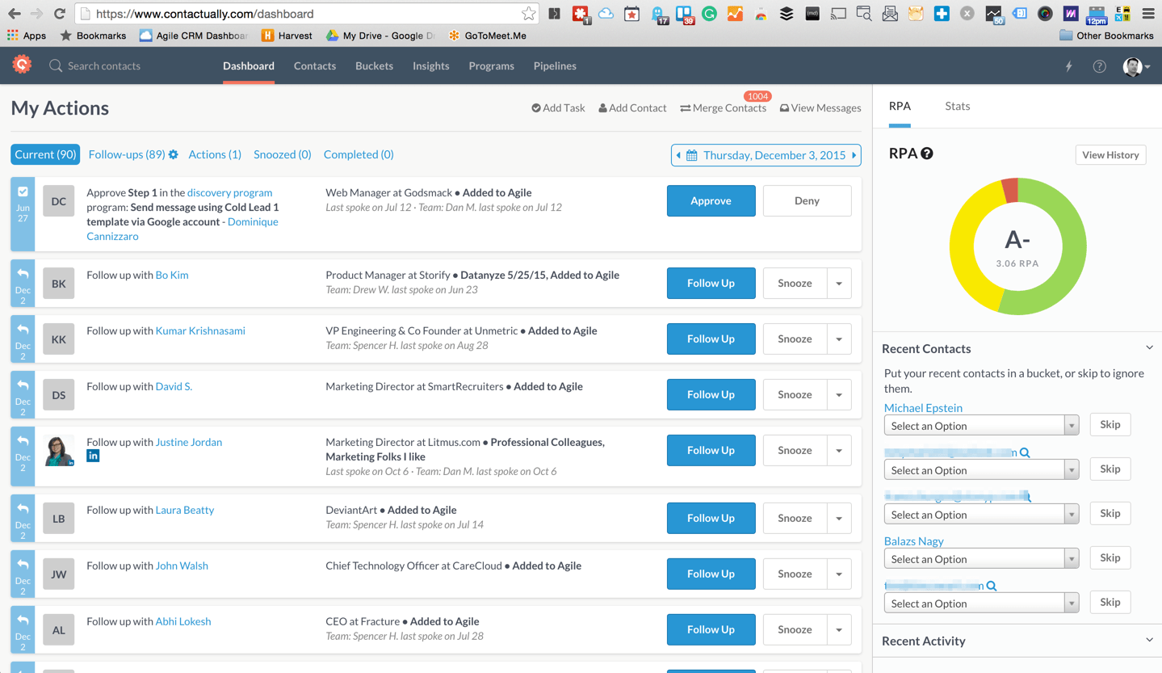
Task: Open the Insights navigation tab
Action: click(431, 66)
